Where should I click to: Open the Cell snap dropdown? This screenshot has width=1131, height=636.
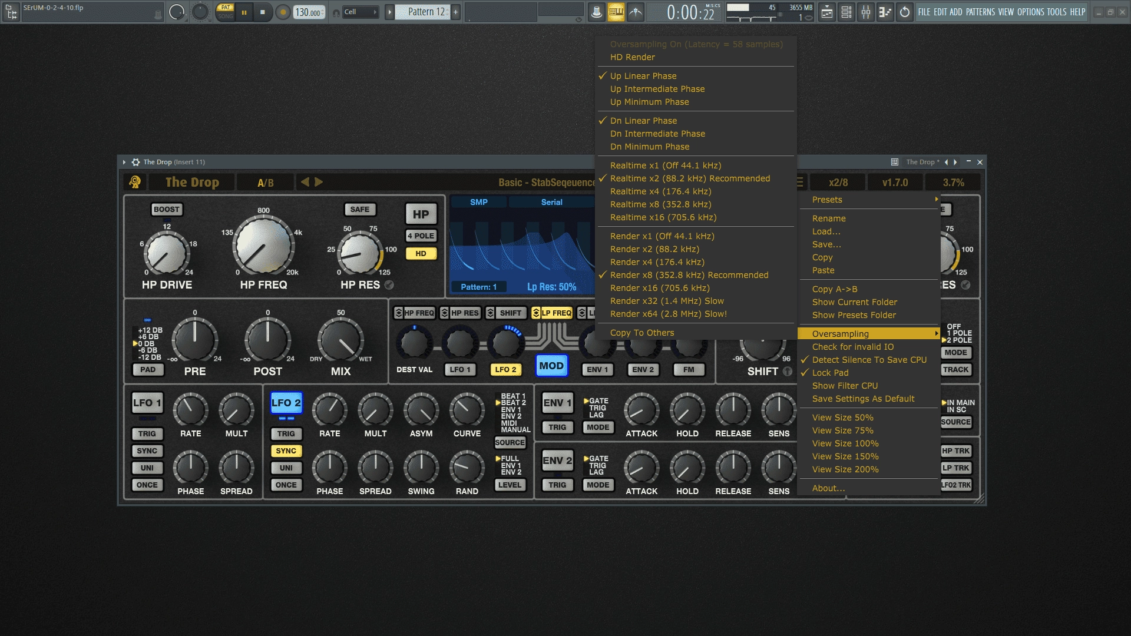[x=361, y=12]
